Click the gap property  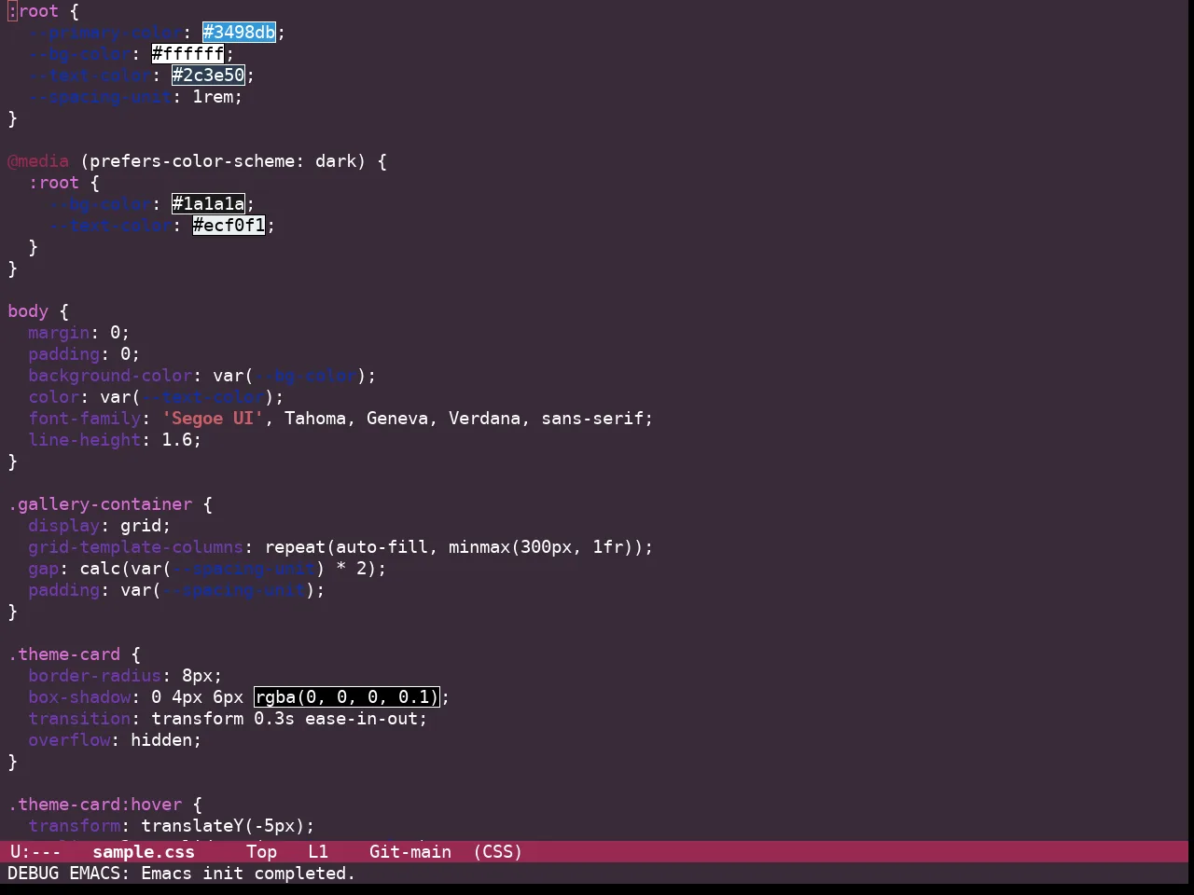coord(43,569)
